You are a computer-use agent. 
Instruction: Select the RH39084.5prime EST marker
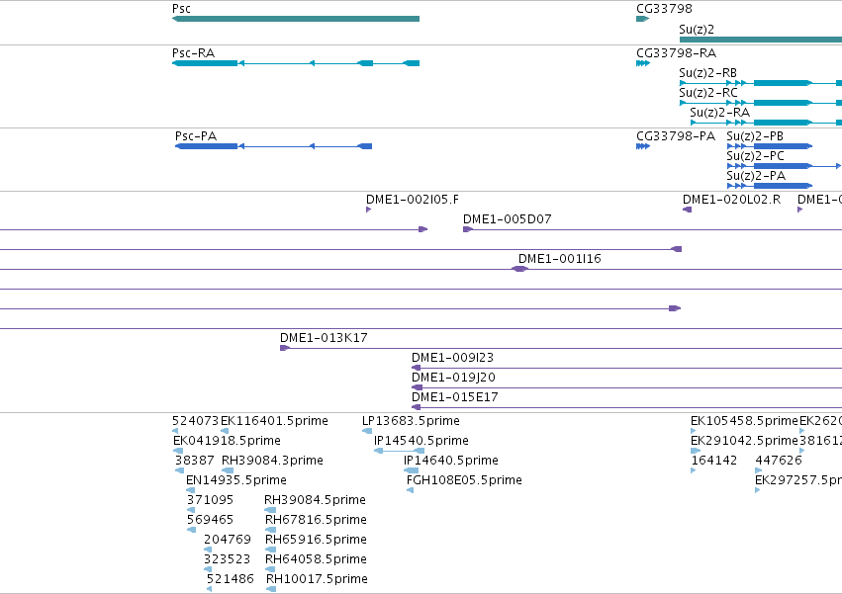pos(270,510)
